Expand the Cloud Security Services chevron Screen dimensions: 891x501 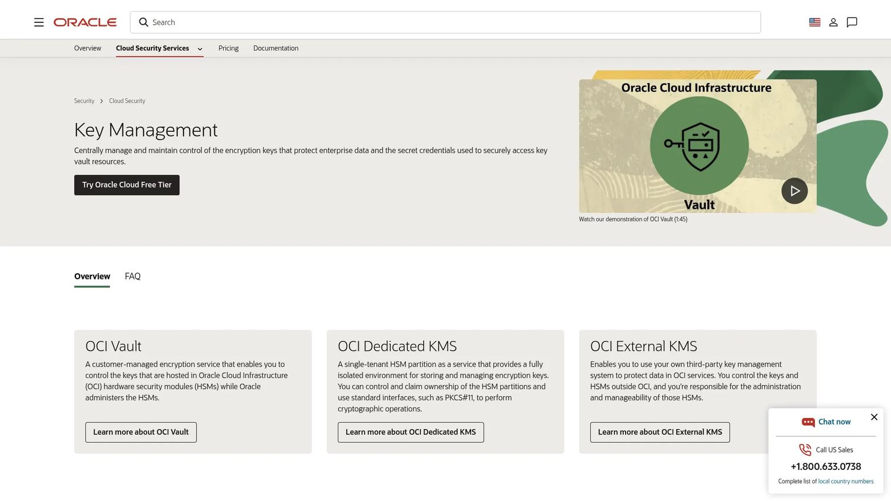point(200,49)
